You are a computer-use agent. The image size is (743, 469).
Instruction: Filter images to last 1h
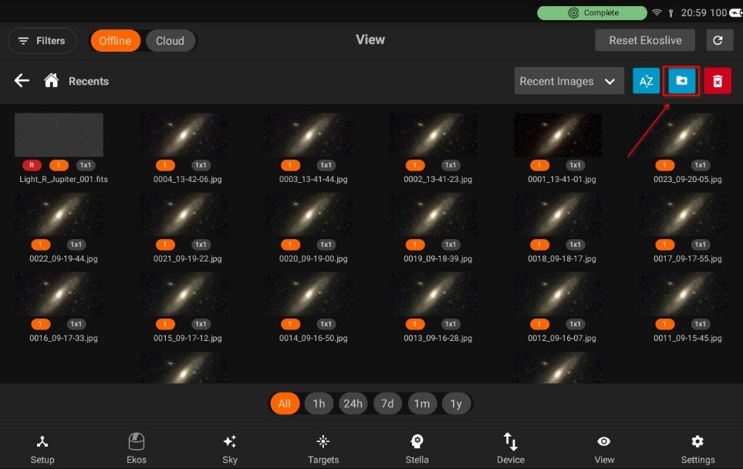click(x=319, y=403)
